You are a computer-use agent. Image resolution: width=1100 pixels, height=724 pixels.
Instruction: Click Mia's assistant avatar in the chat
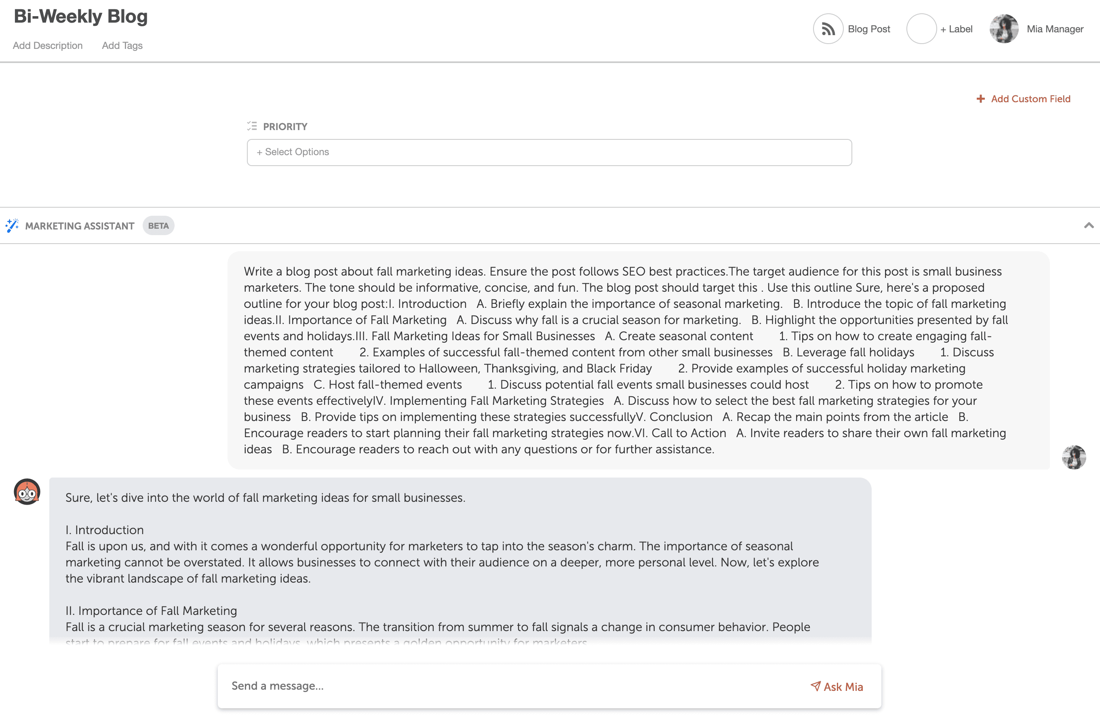click(27, 492)
